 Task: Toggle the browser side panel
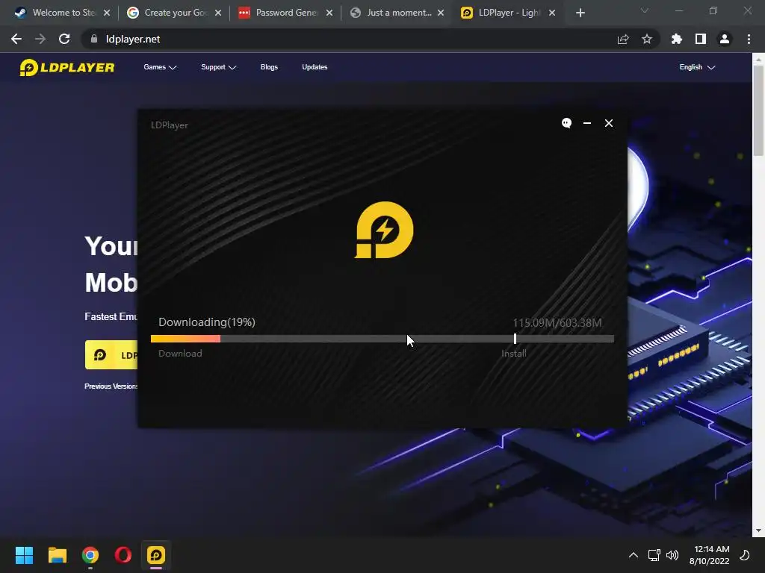[x=700, y=39]
